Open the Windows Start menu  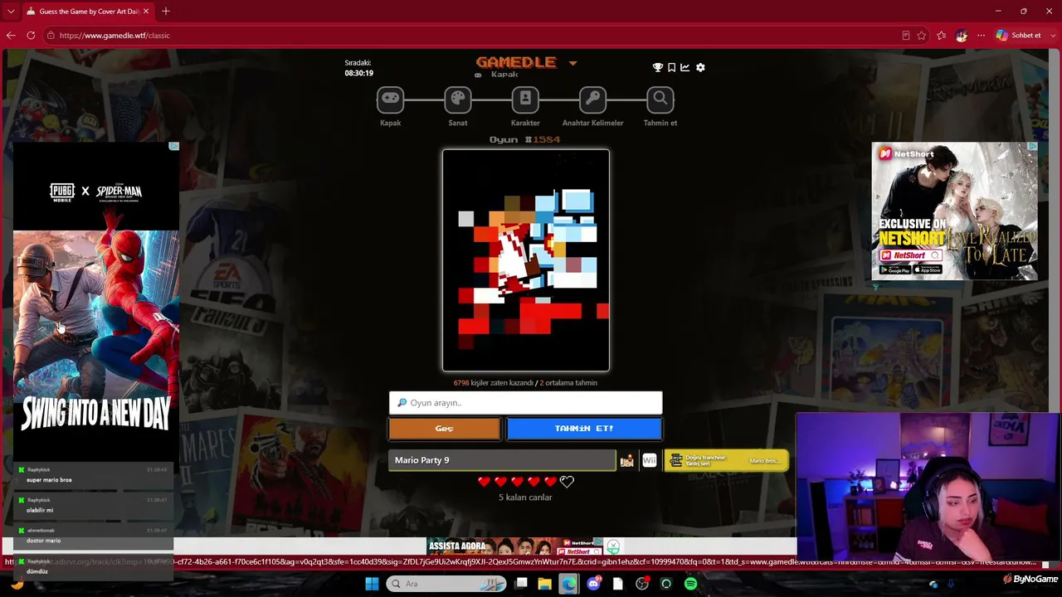(x=372, y=584)
